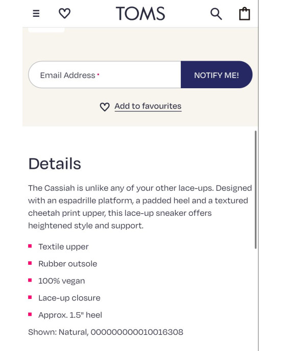Click the white tab below the header
This screenshot has height=351, width=281.
pos(46,30)
